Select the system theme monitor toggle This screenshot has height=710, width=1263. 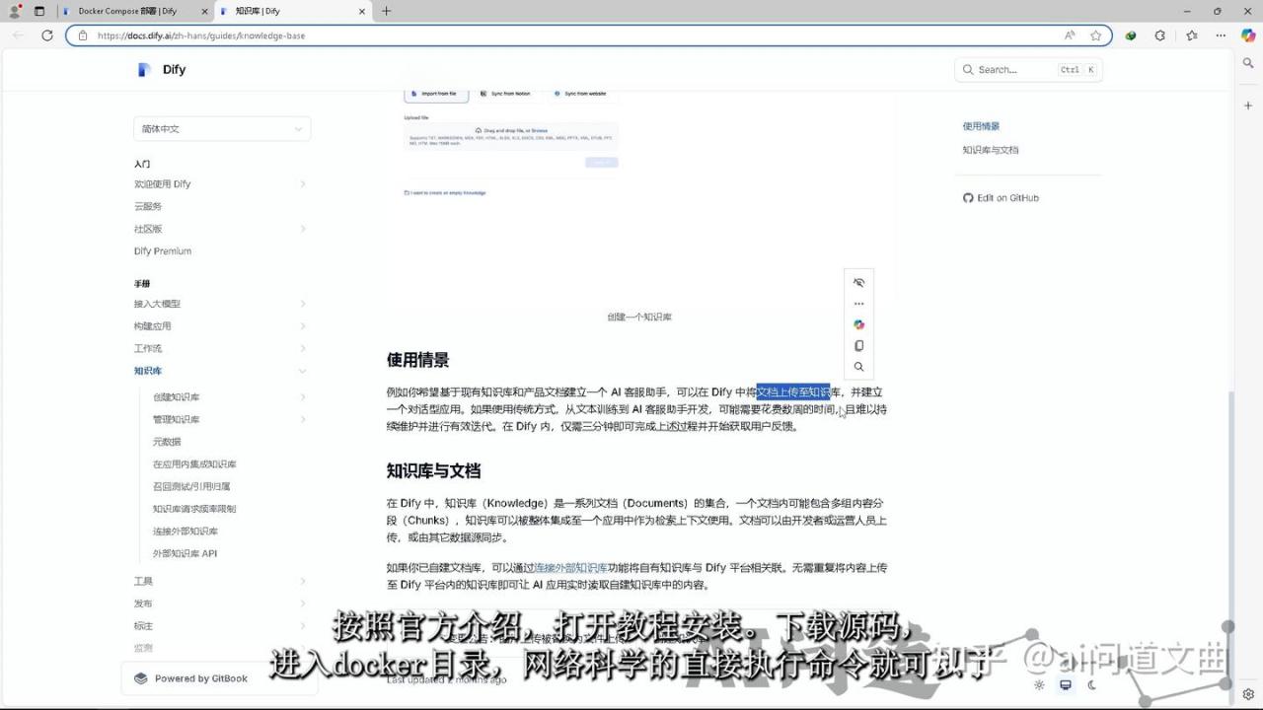(x=1066, y=685)
